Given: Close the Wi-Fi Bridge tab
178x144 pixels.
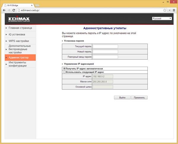Looking at the screenshot, I should coord(32,5).
